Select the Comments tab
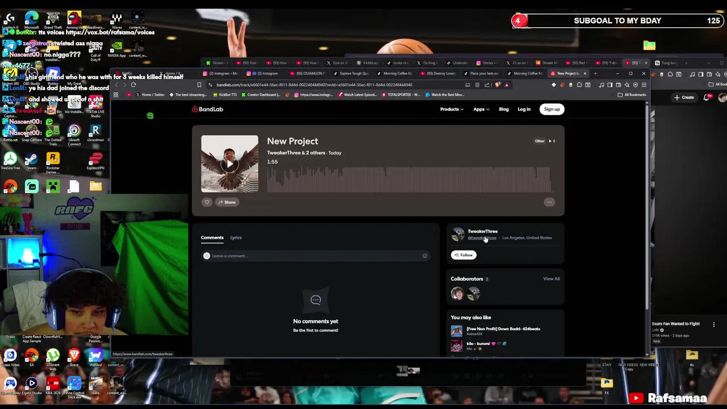 point(212,237)
